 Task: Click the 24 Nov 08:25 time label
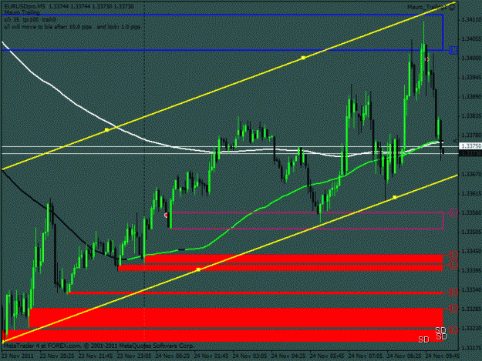[x=404, y=356]
